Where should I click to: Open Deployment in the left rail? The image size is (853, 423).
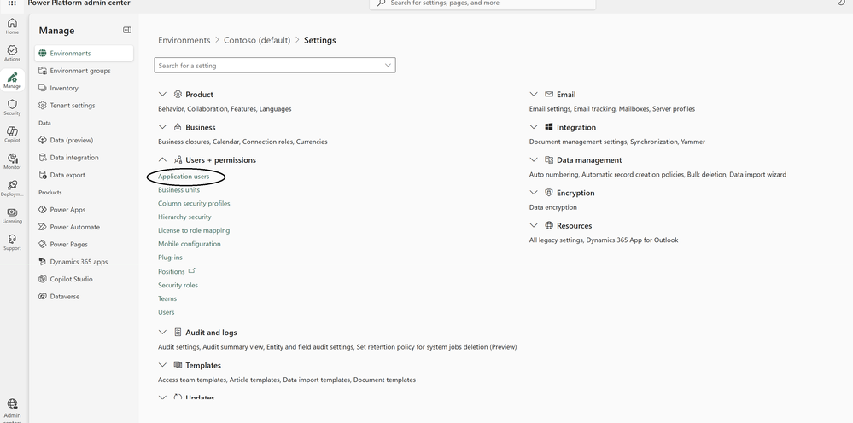pos(12,188)
